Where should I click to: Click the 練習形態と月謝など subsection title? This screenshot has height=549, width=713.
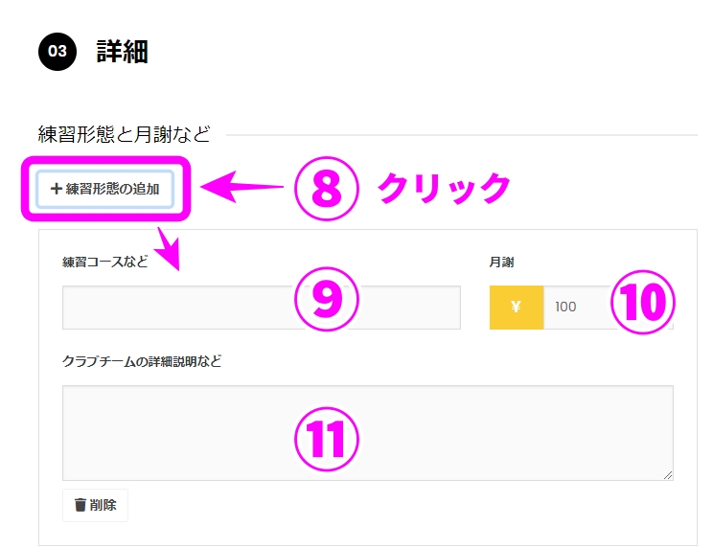pyautogui.click(x=124, y=134)
